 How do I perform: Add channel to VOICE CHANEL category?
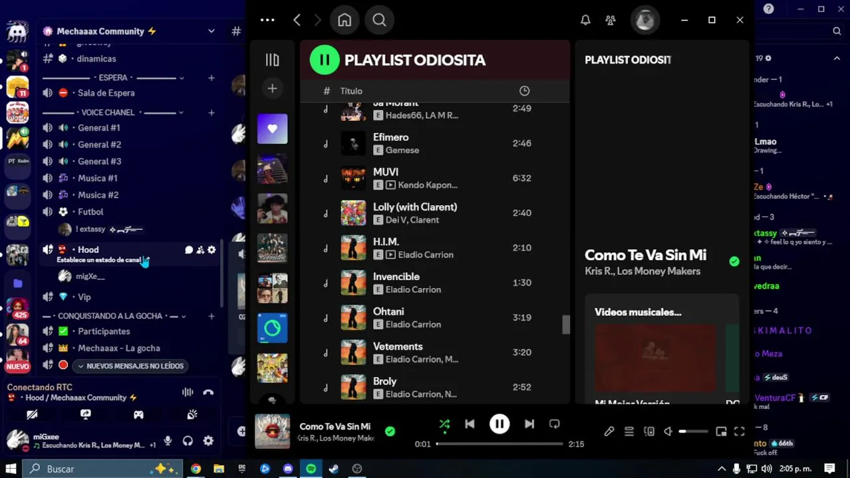[212, 113]
